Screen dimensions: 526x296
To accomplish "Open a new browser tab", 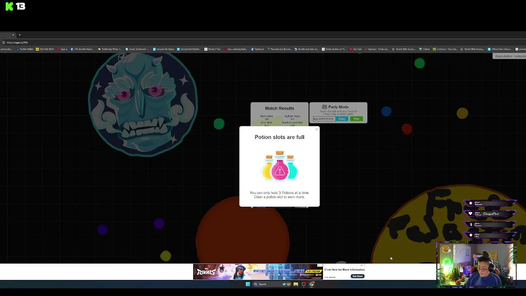I will 19,35.
